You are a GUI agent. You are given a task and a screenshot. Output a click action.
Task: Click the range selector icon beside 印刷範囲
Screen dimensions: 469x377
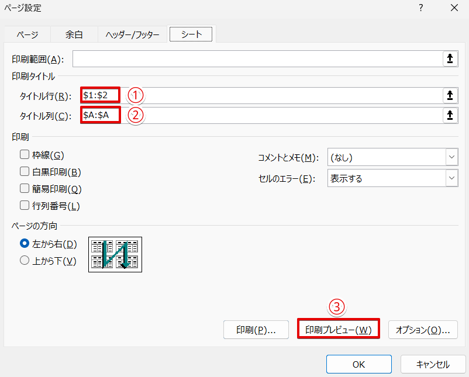[450, 58]
